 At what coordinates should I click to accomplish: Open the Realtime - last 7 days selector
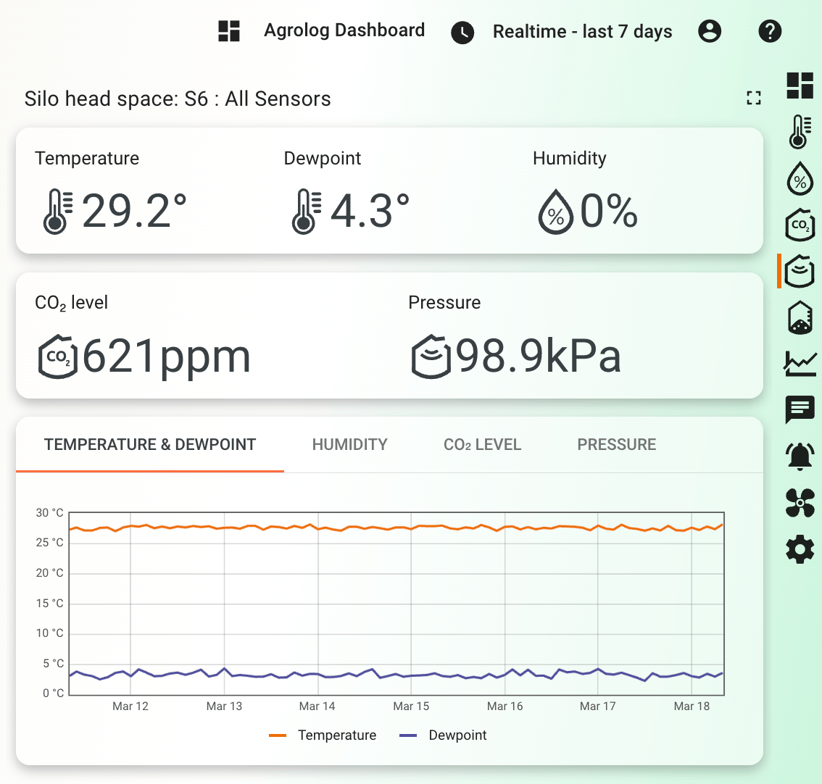[562, 32]
